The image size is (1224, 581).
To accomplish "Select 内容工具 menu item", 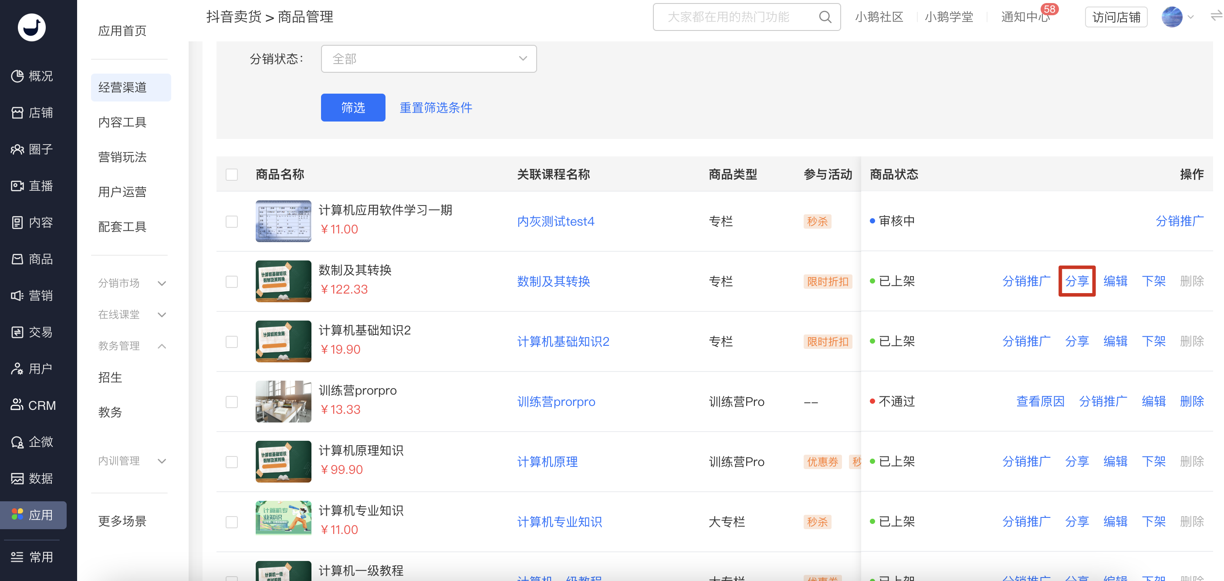I will pyautogui.click(x=122, y=122).
